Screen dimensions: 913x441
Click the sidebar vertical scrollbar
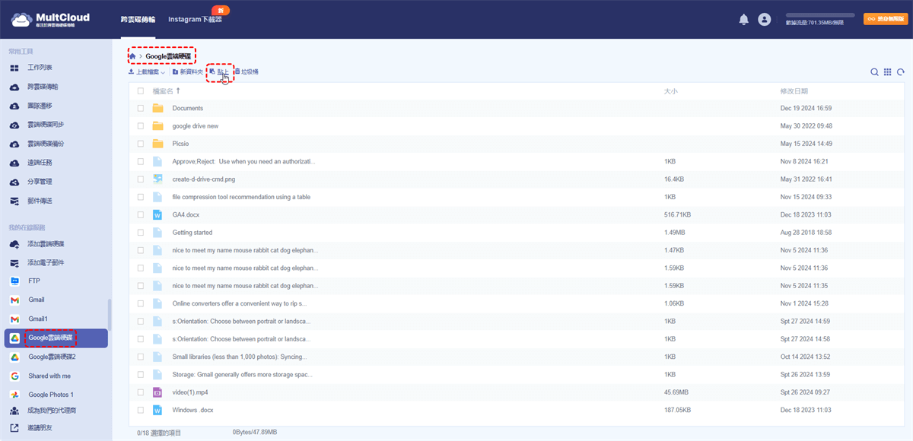pyautogui.click(x=110, y=316)
